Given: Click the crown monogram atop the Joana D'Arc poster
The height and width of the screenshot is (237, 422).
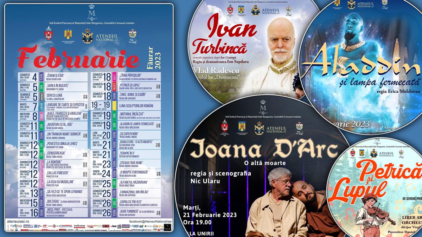Looking at the screenshot, I should pos(263,106).
